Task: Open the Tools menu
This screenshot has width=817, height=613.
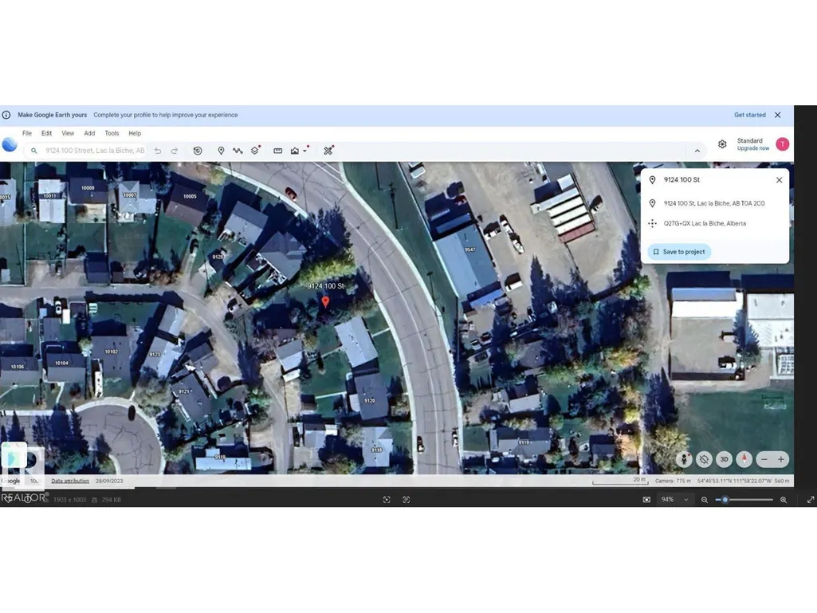Action: (112, 133)
